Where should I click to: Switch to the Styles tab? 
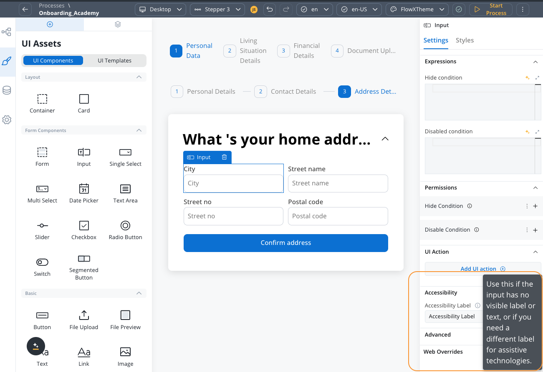(465, 40)
